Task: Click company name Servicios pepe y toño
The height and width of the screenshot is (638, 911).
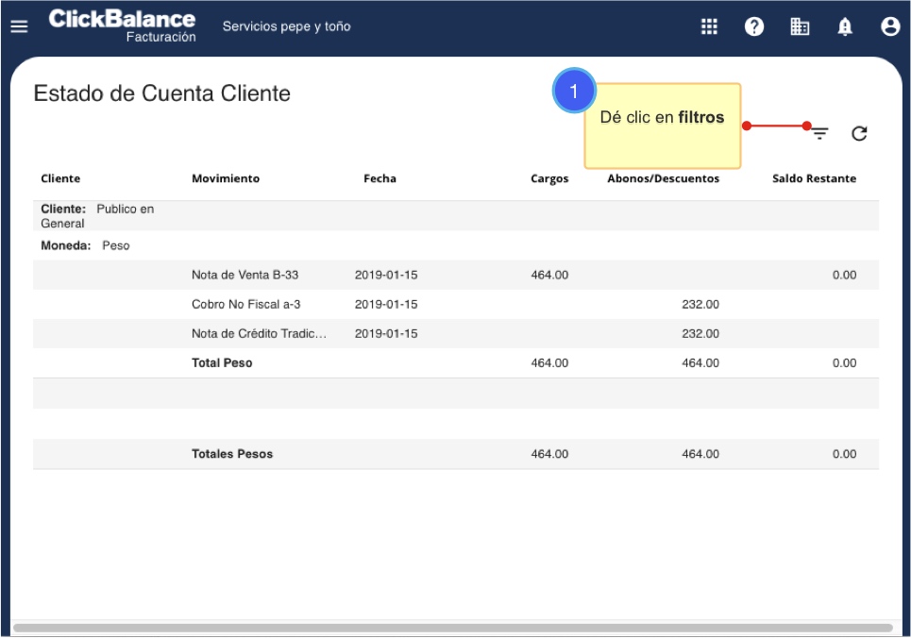Action: pos(286,26)
